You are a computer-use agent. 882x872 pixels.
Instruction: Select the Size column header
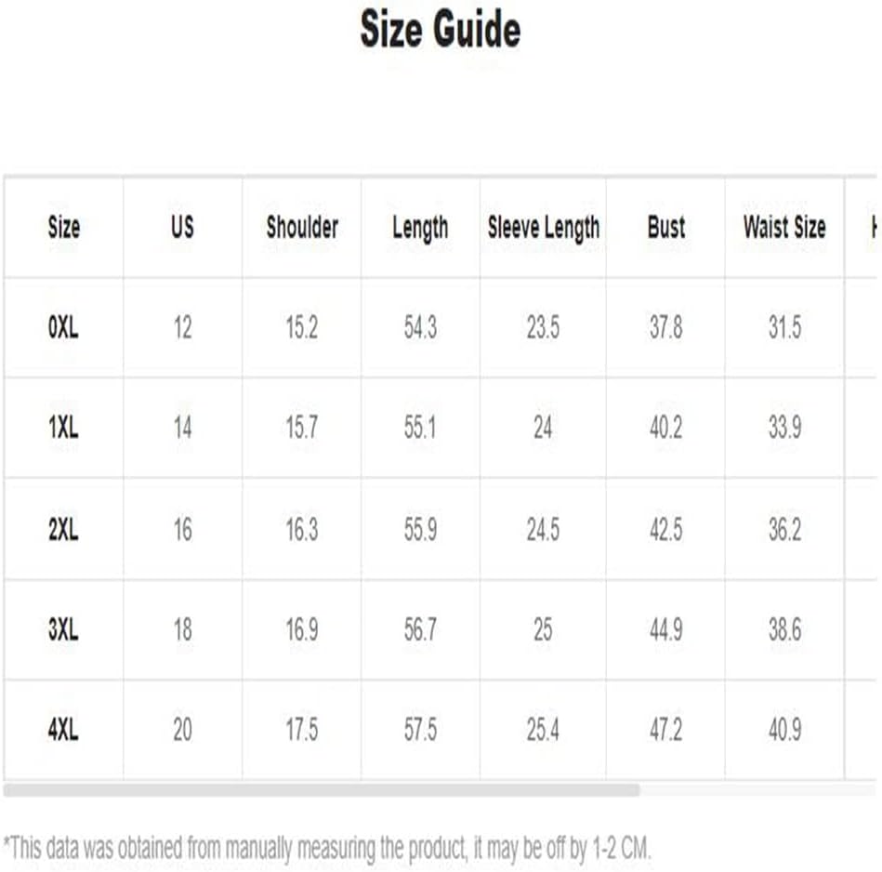tap(63, 227)
